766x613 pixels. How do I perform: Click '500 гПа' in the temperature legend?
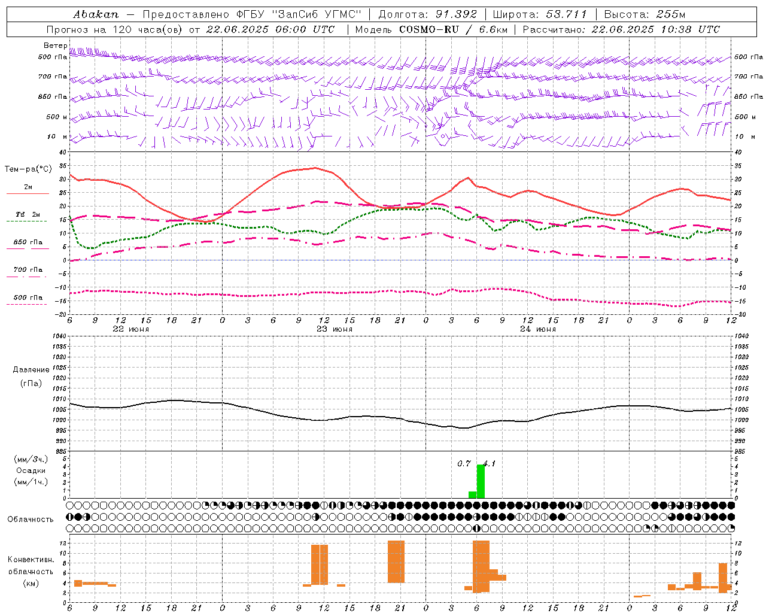(28, 298)
